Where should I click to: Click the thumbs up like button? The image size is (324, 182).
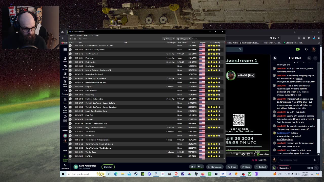(x=193, y=167)
